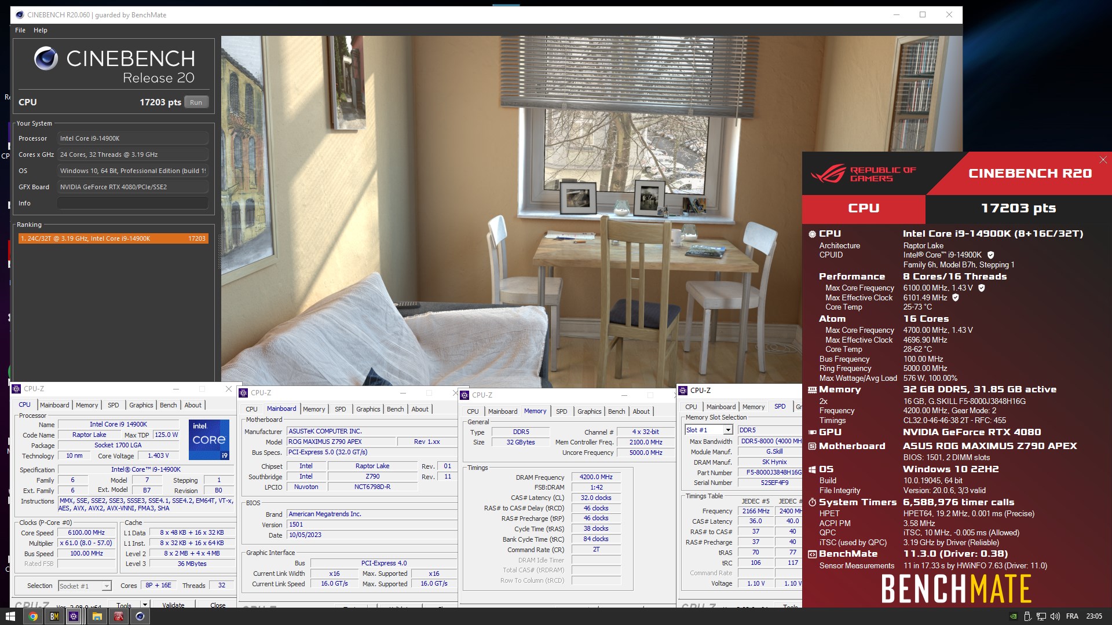Open Memory tab in the CPU-Z Mainboard window
The height and width of the screenshot is (625, 1112).
pos(314,409)
